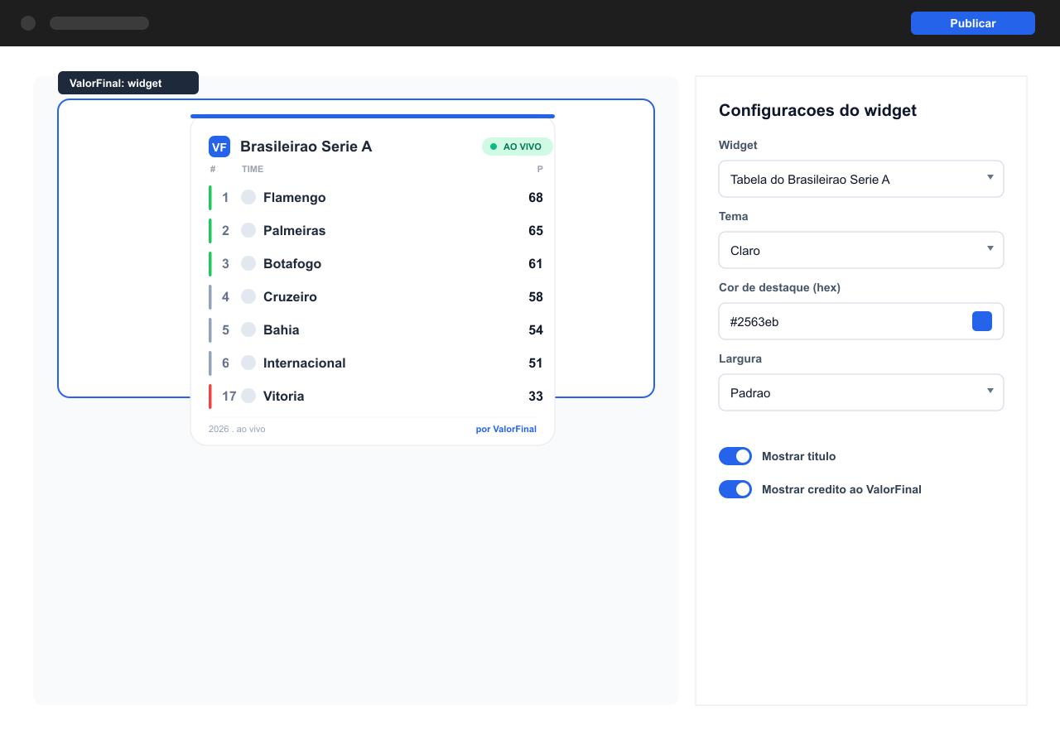Click Palmeiras's team crest placeholder
The image size is (1060, 745).
click(x=248, y=230)
